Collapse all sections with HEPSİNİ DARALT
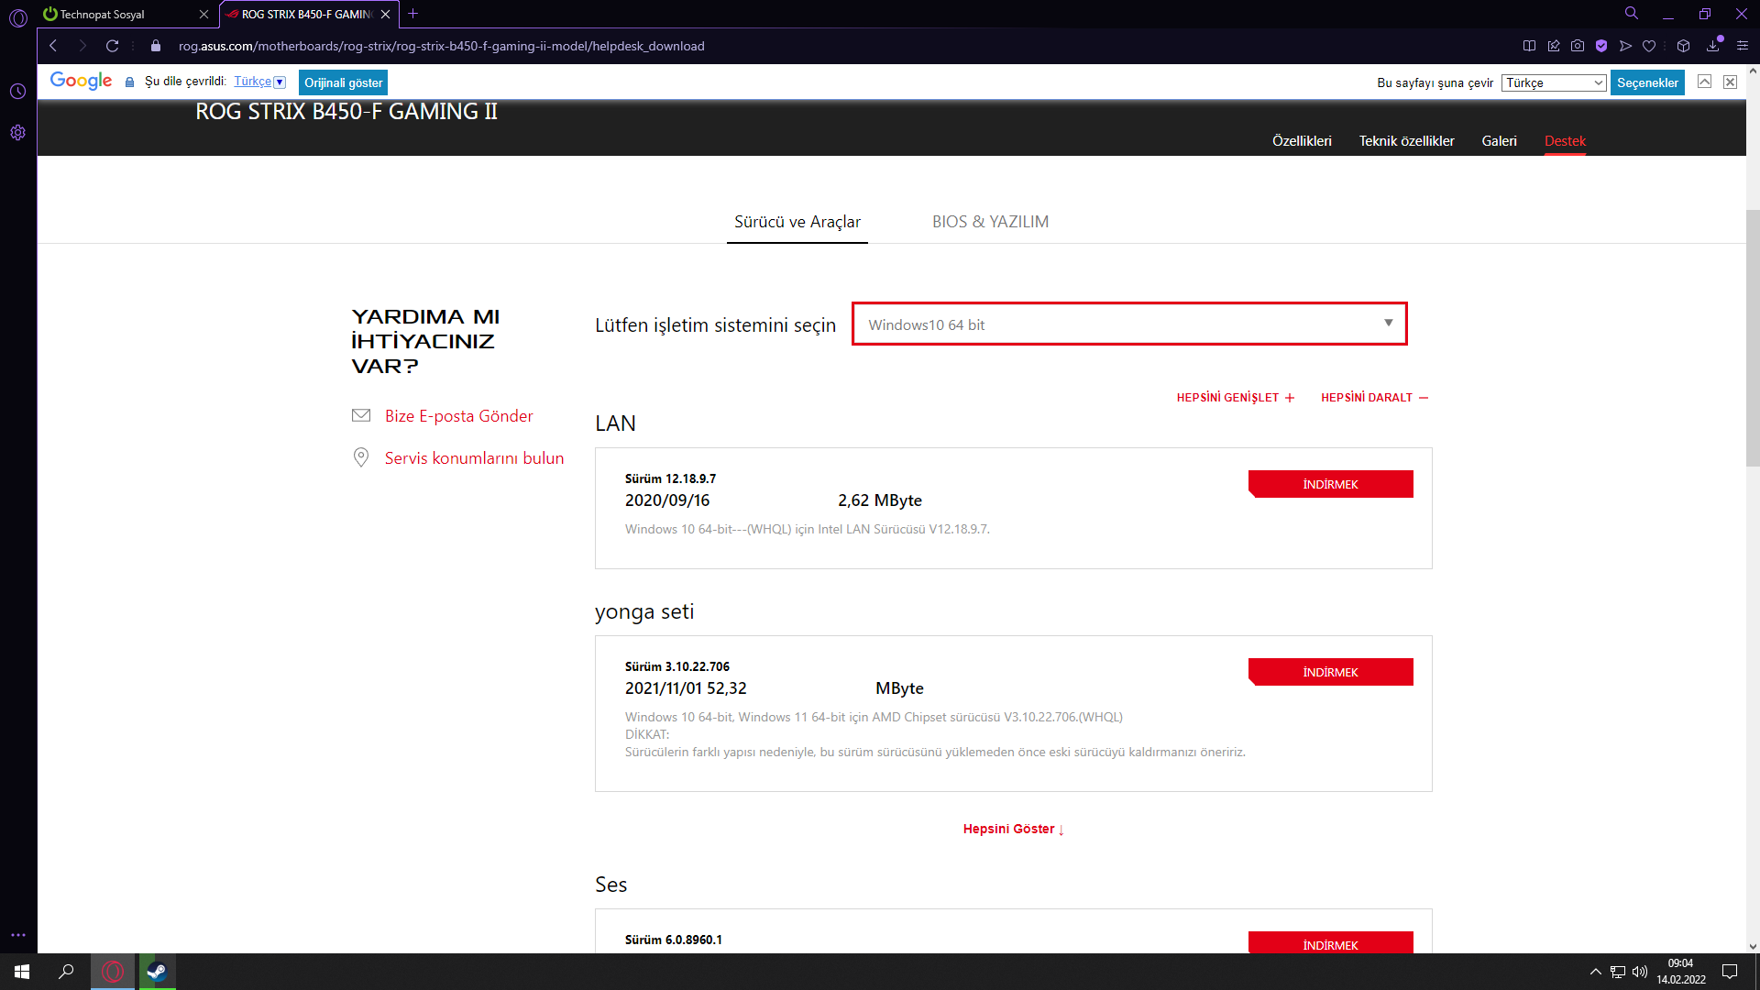 tap(1374, 398)
